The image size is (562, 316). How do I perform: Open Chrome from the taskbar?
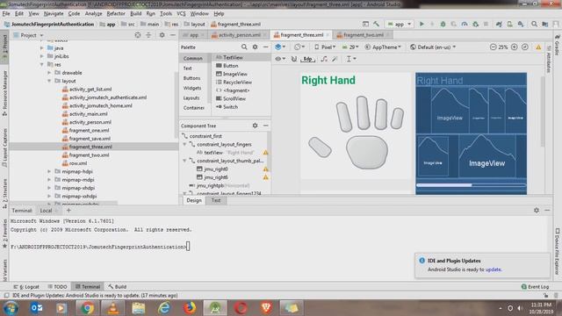(x=87, y=308)
